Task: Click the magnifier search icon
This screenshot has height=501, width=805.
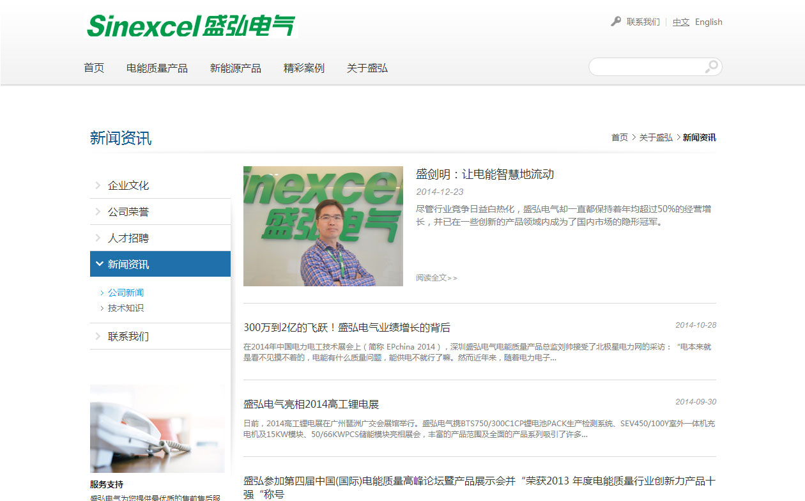Action: click(711, 66)
